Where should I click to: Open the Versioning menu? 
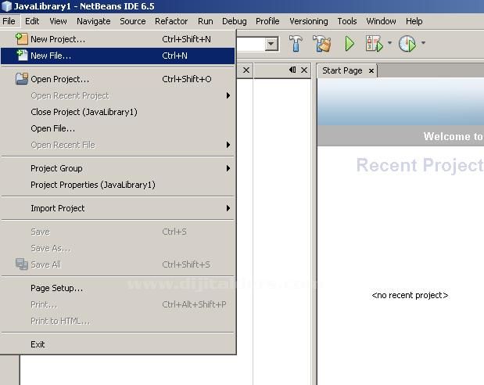[x=309, y=21]
